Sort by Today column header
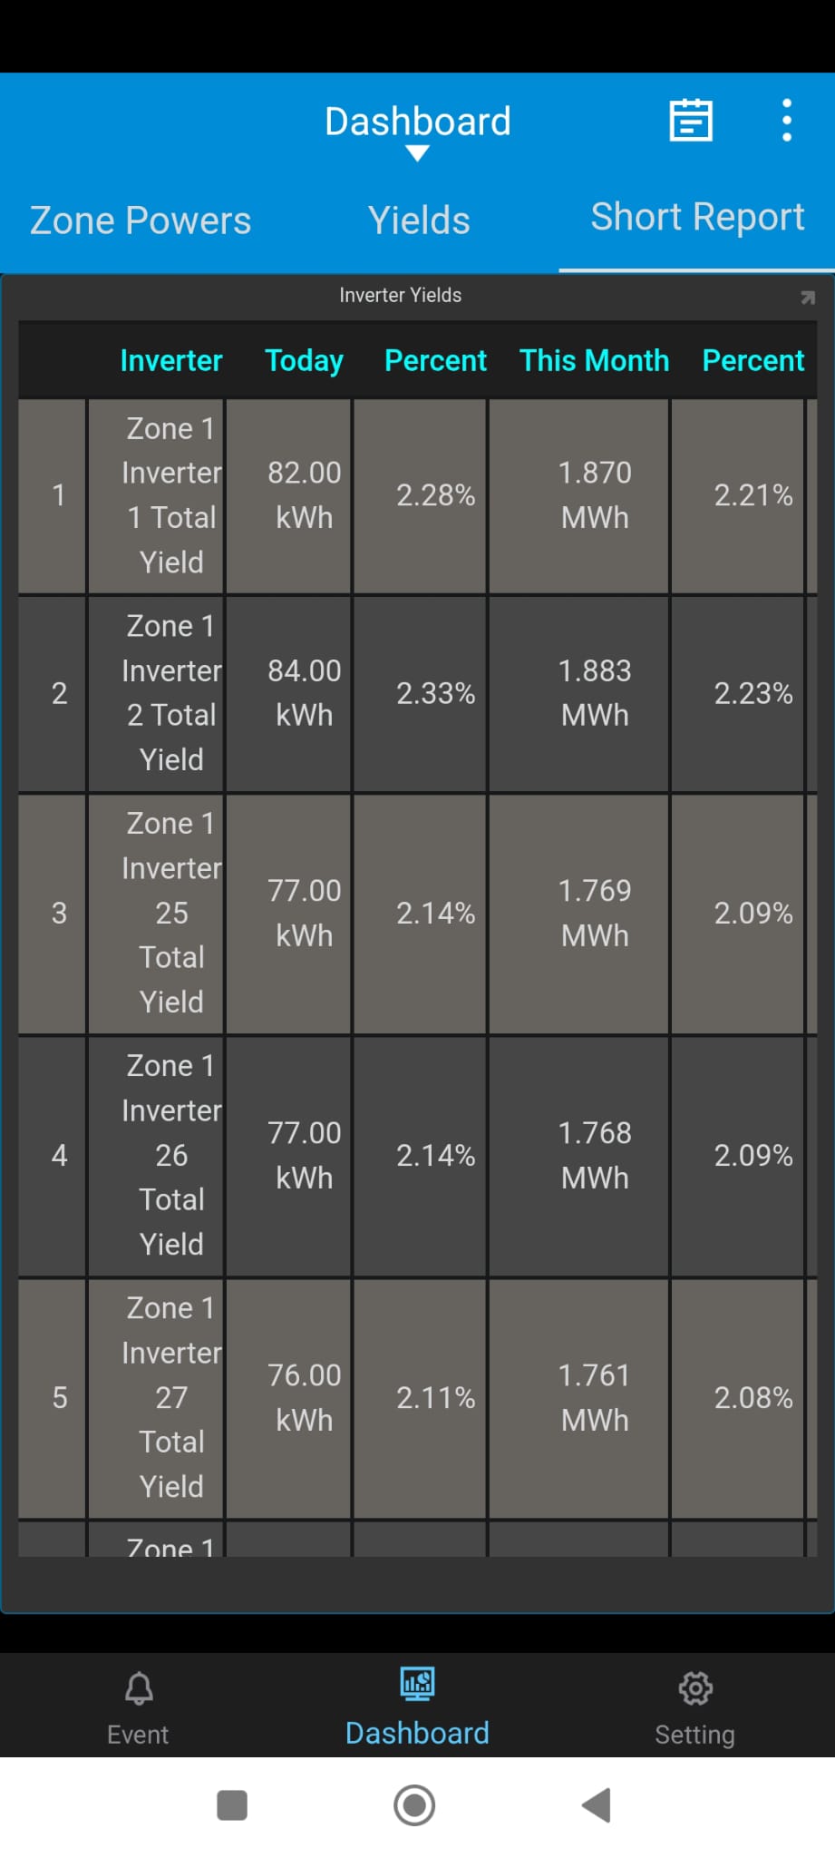 (304, 361)
